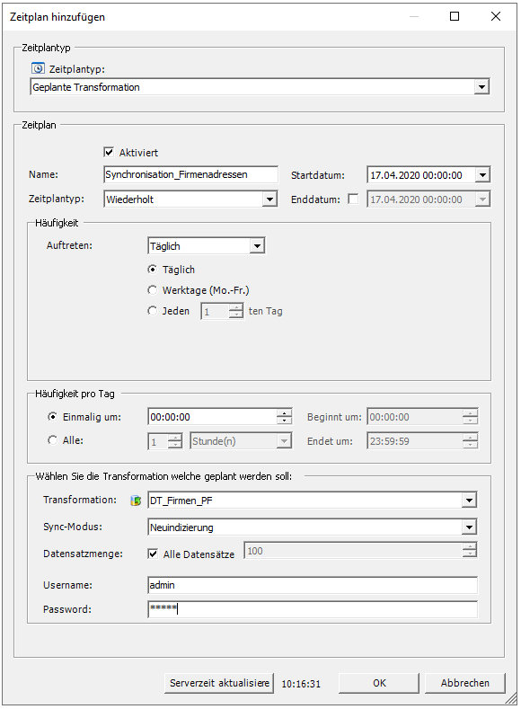Enable the Enddatum checkbox
Image resolution: width=521 pixels, height=709 pixels.
[x=353, y=199]
